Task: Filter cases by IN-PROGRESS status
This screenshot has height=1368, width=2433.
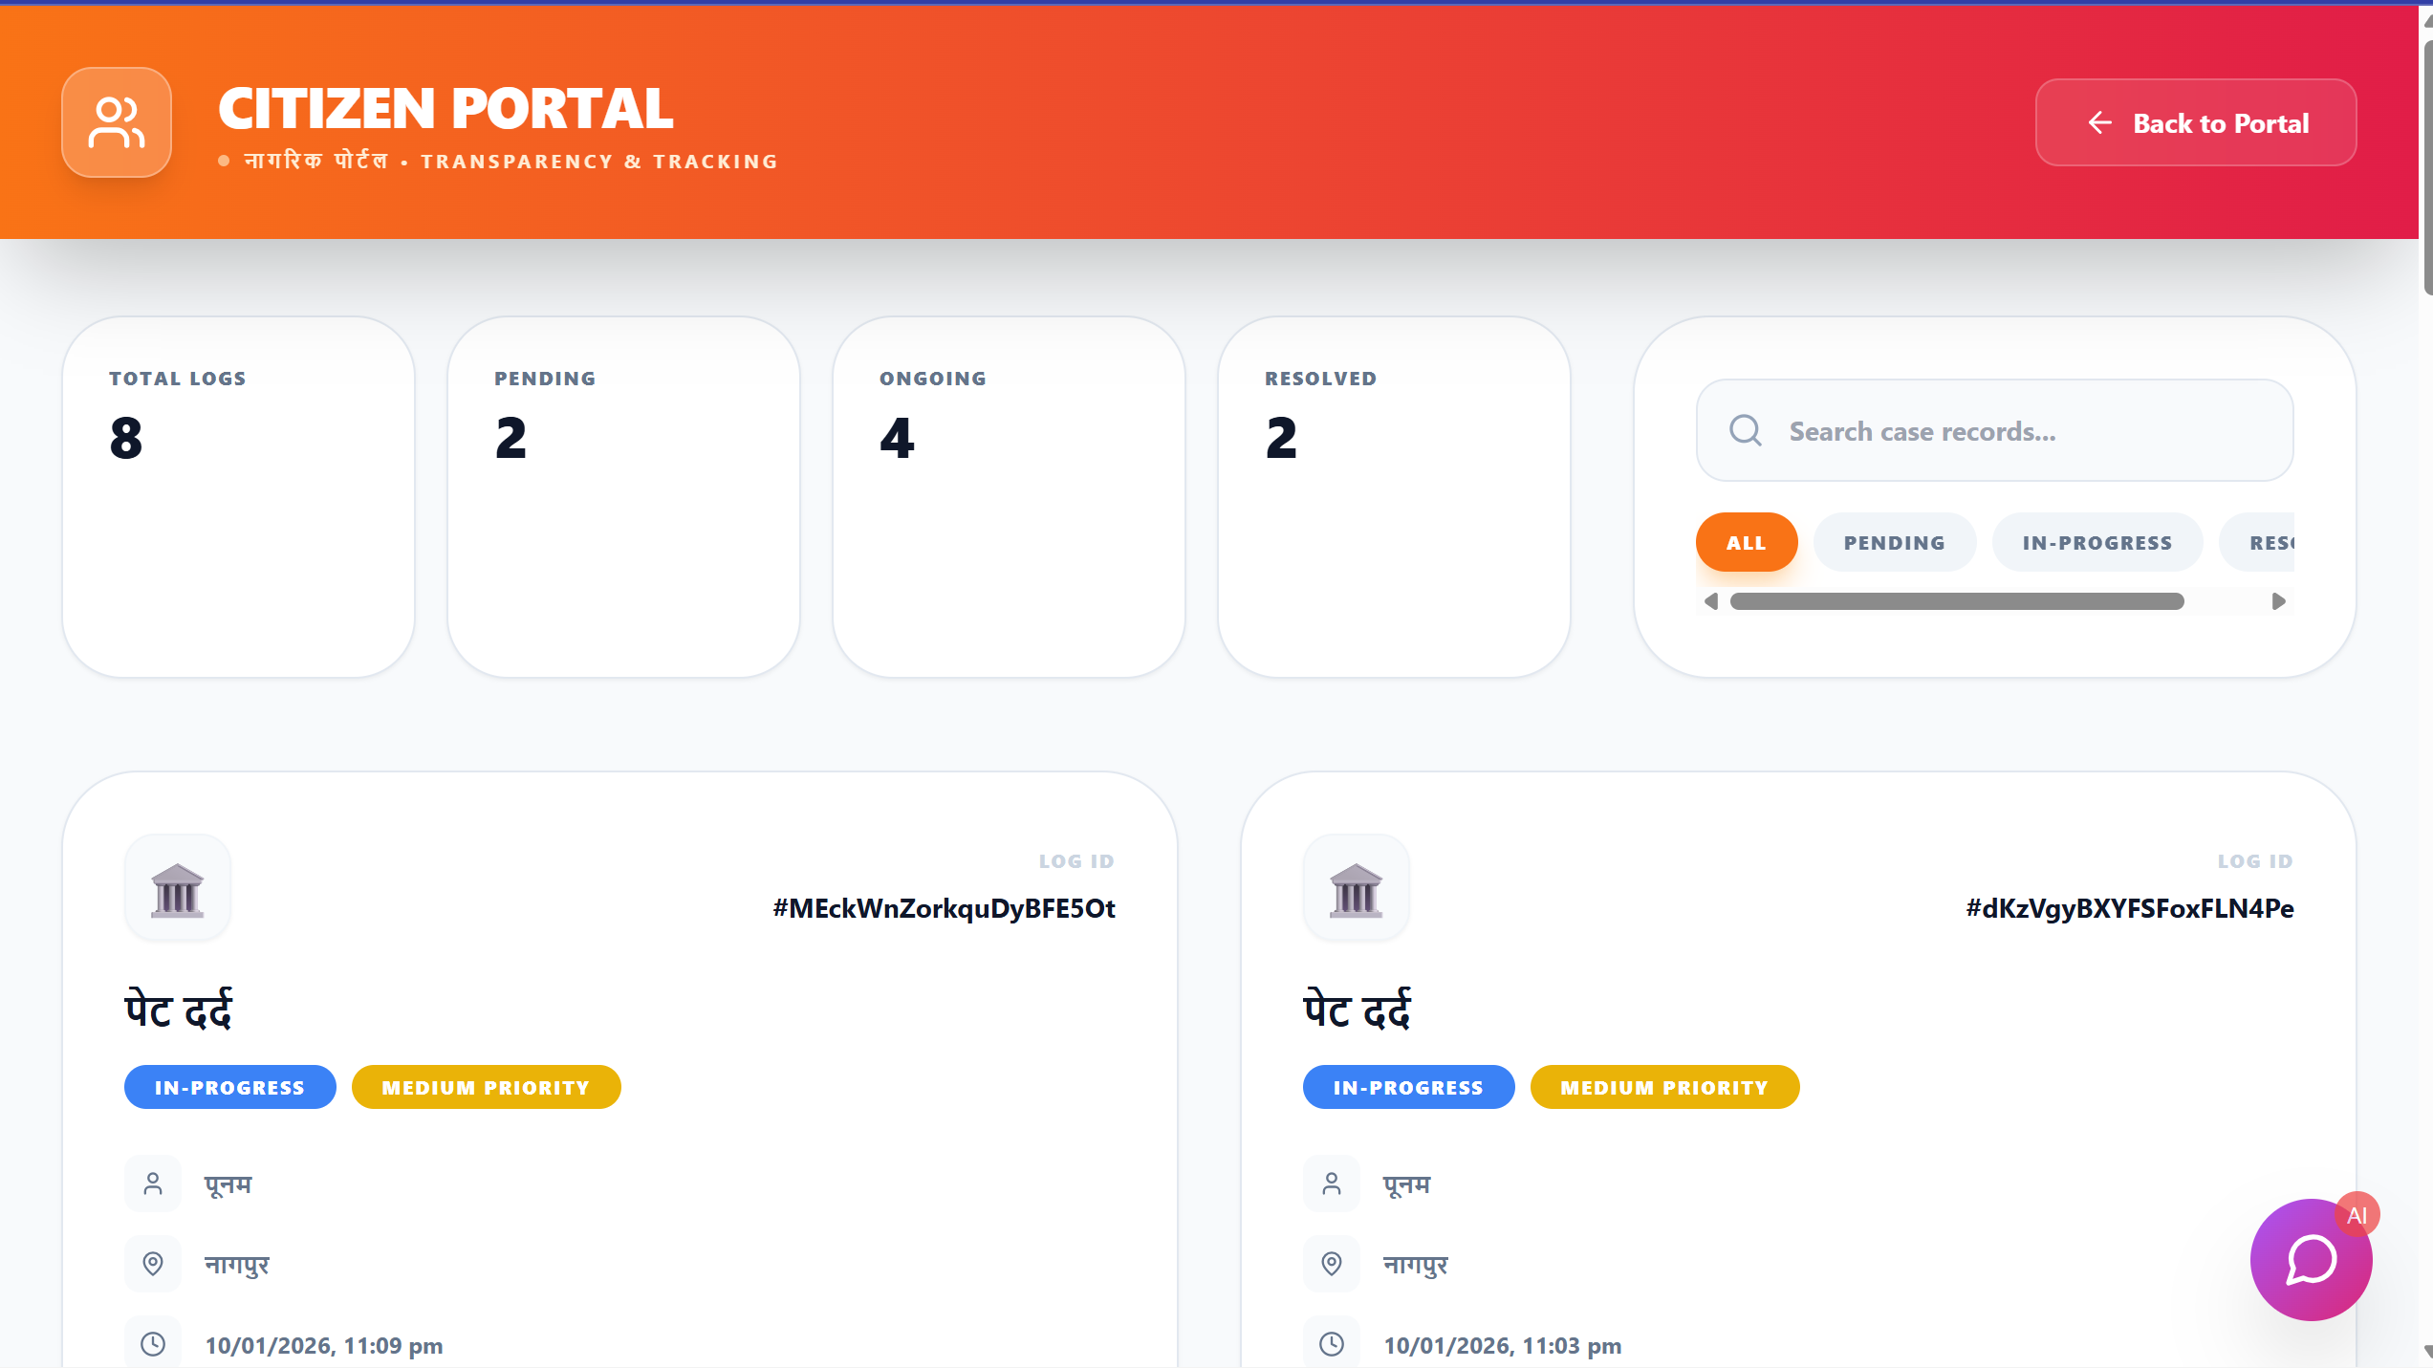Action: 2096,542
